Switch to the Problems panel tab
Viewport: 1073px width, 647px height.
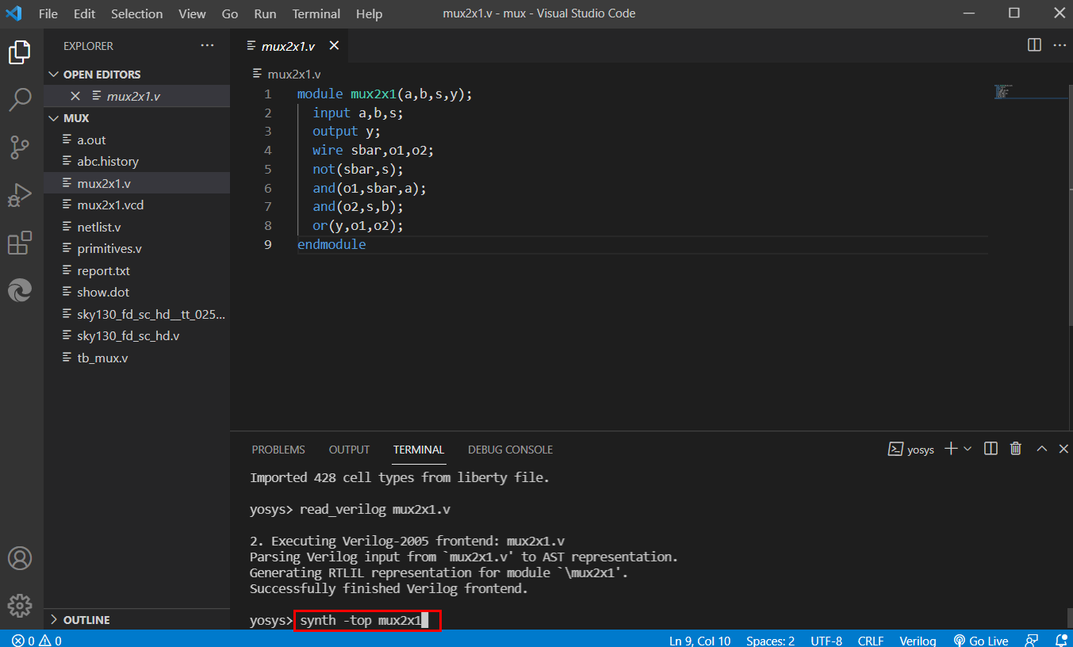tap(278, 450)
